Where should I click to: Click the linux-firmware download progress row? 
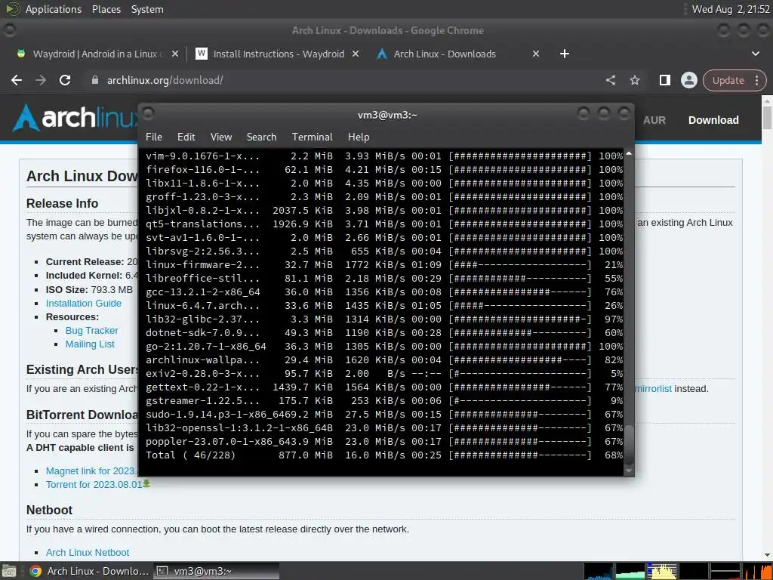pyautogui.click(x=384, y=265)
